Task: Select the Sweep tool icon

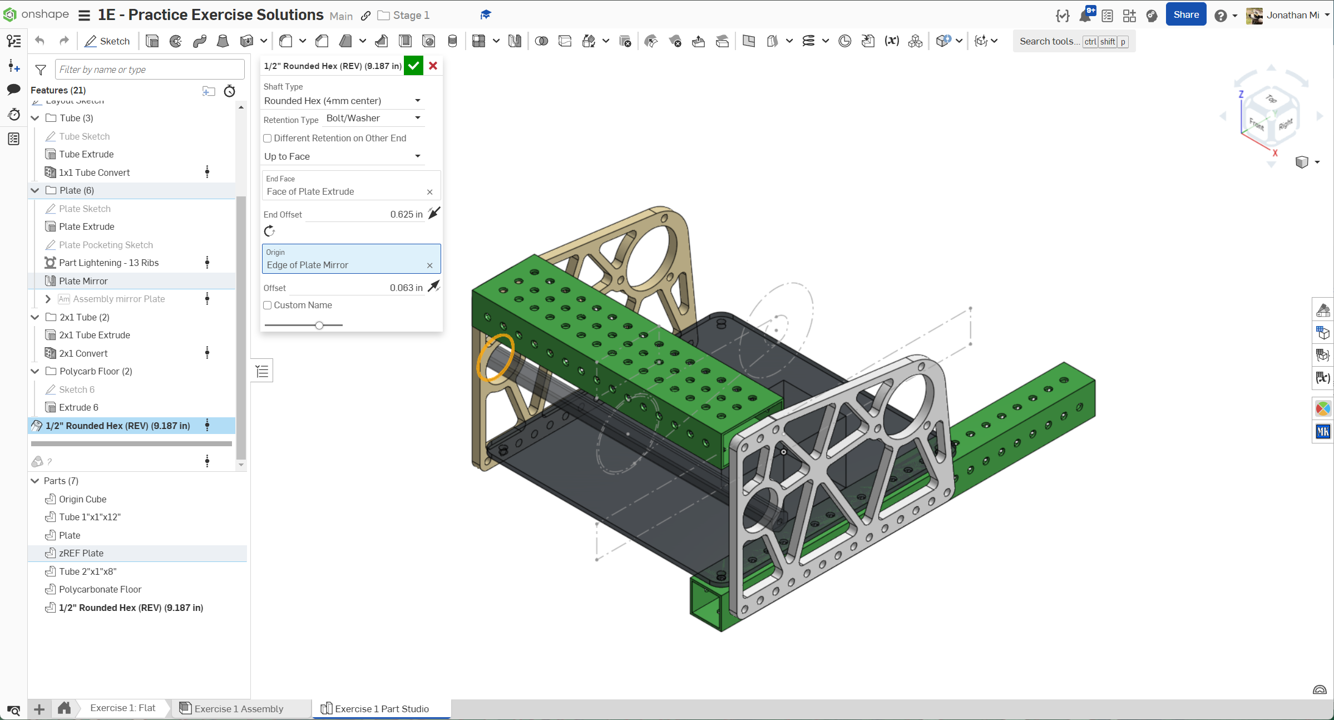Action: [200, 41]
